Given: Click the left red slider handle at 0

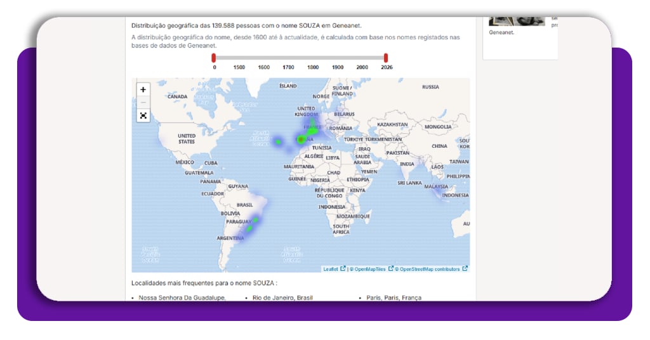Looking at the screenshot, I should coord(213,58).
